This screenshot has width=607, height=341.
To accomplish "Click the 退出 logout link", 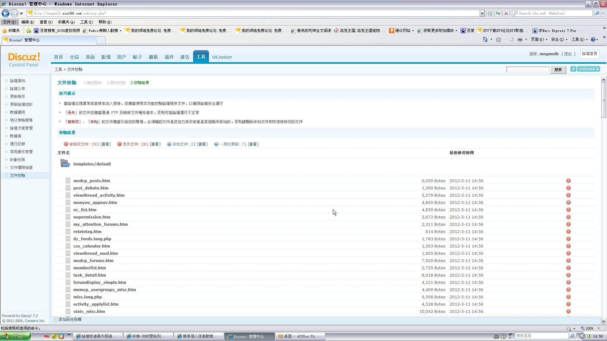I will pos(568,54).
